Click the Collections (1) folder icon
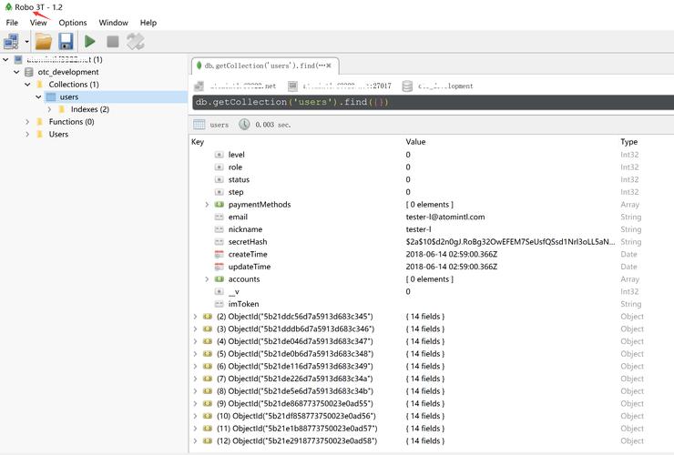The image size is (674, 455). tap(40, 85)
